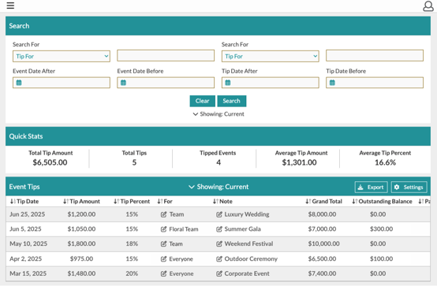Sort by Tip Amount column
Viewport: 437px width, 286px height.
[x=81, y=202]
